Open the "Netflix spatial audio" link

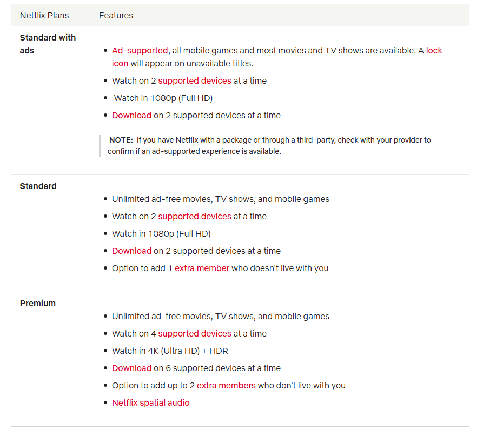click(x=150, y=403)
